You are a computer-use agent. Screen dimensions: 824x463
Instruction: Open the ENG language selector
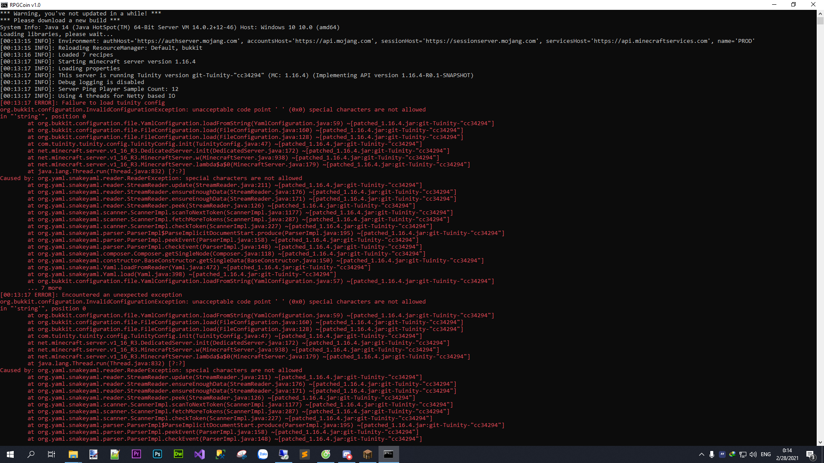coord(766,454)
